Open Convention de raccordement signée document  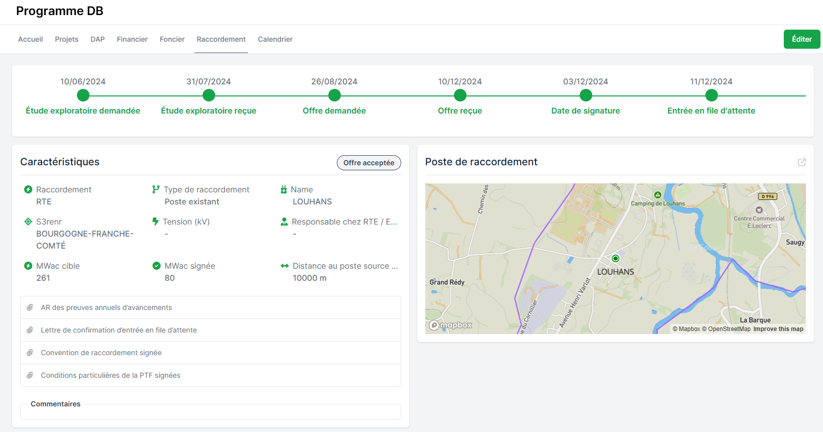[x=211, y=353]
